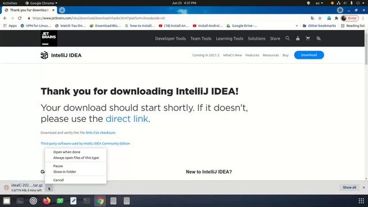Open the JetBrains account icon
This screenshot has height=207, width=368.
point(298,39)
